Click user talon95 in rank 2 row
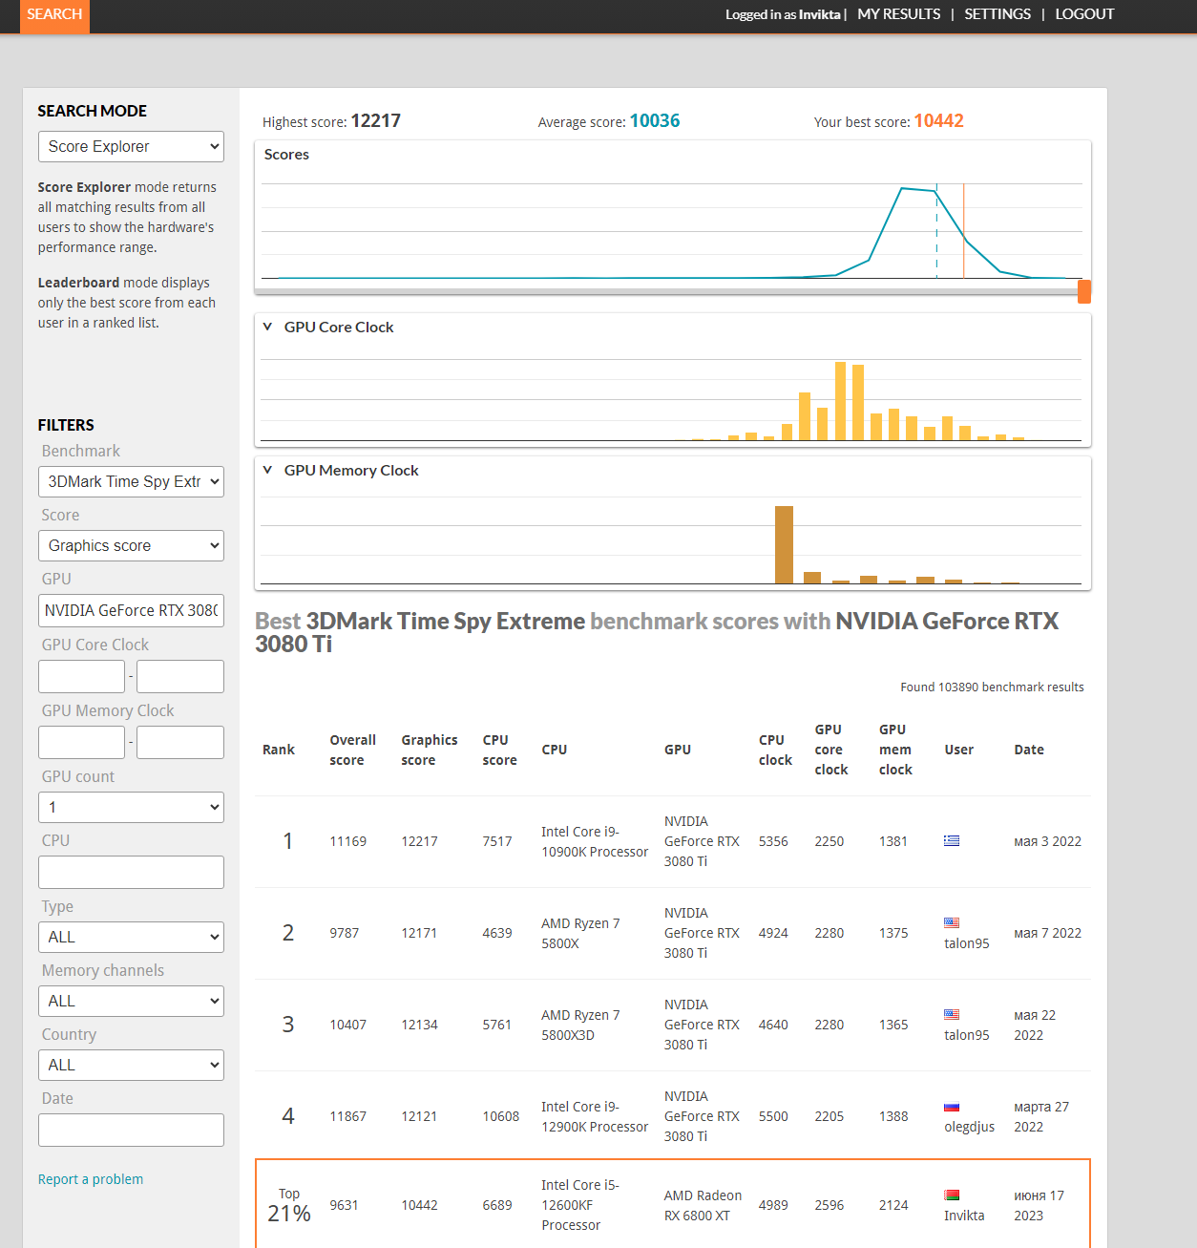 [967, 943]
